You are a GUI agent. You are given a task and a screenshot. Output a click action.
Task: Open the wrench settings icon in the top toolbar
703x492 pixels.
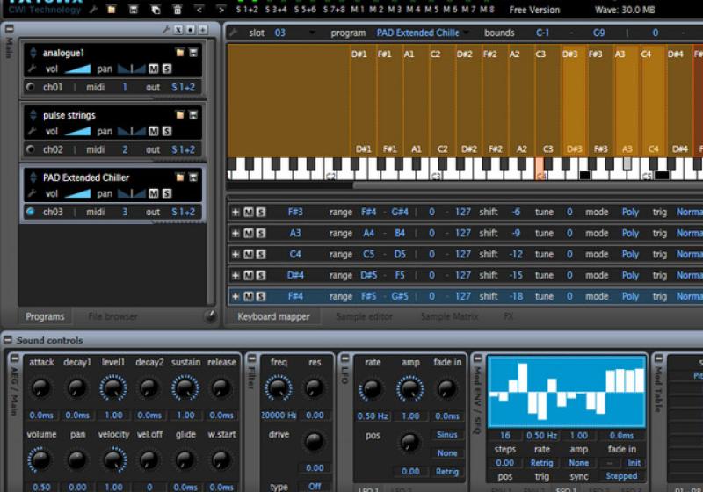(x=93, y=10)
